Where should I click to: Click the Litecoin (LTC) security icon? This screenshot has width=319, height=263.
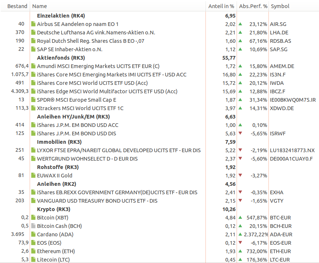[33, 260]
